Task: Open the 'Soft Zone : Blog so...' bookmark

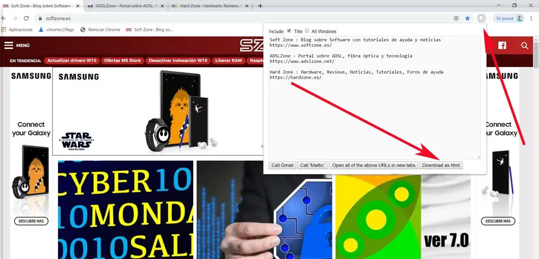Action: [x=149, y=30]
